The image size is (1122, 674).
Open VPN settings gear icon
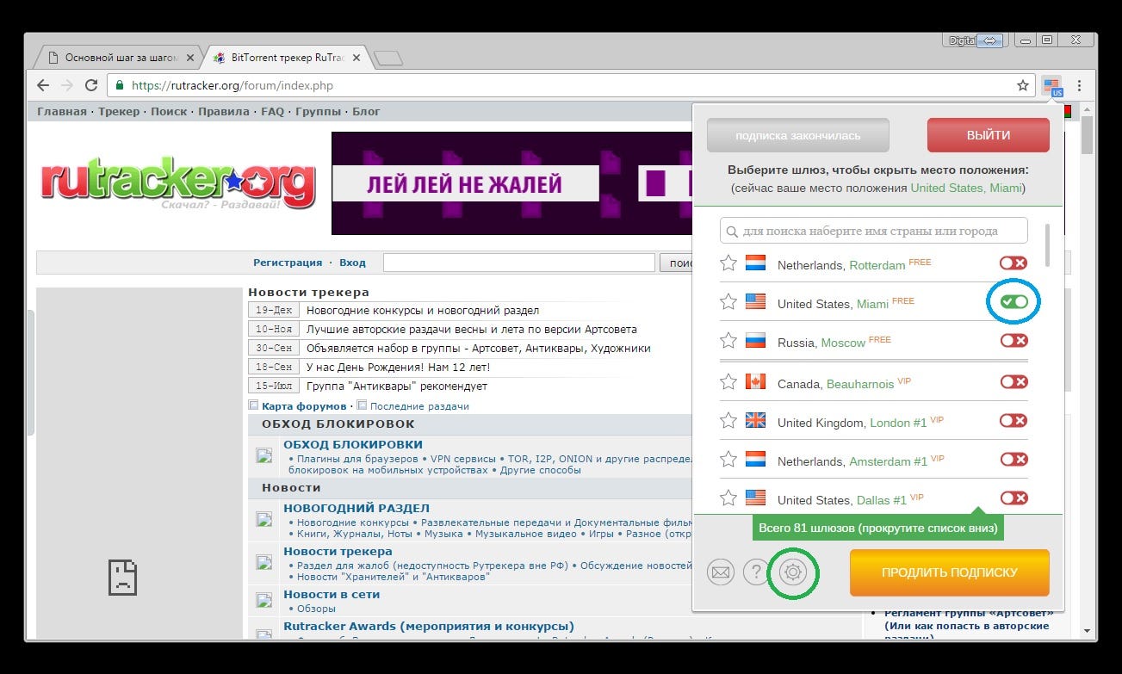pyautogui.click(x=793, y=572)
